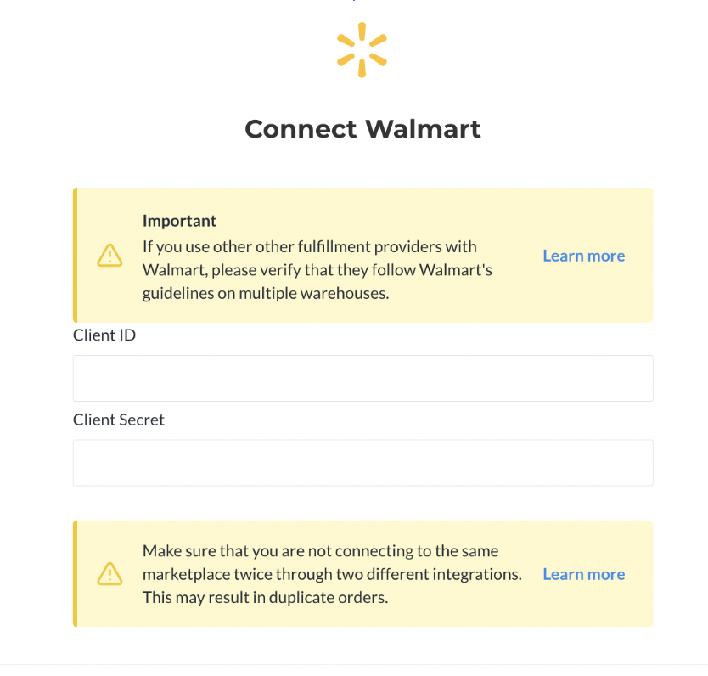The width and height of the screenshot is (708, 676).
Task: Click the fulfillment providers warning text
Action: point(317,269)
